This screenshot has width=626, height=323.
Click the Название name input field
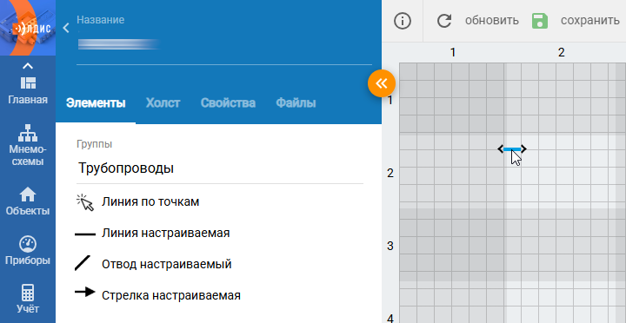(224, 44)
